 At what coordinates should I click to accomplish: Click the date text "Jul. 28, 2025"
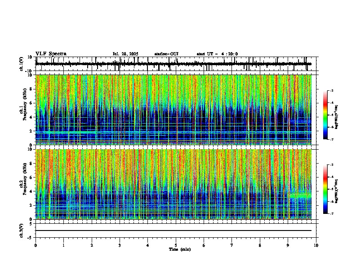point(125,54)
